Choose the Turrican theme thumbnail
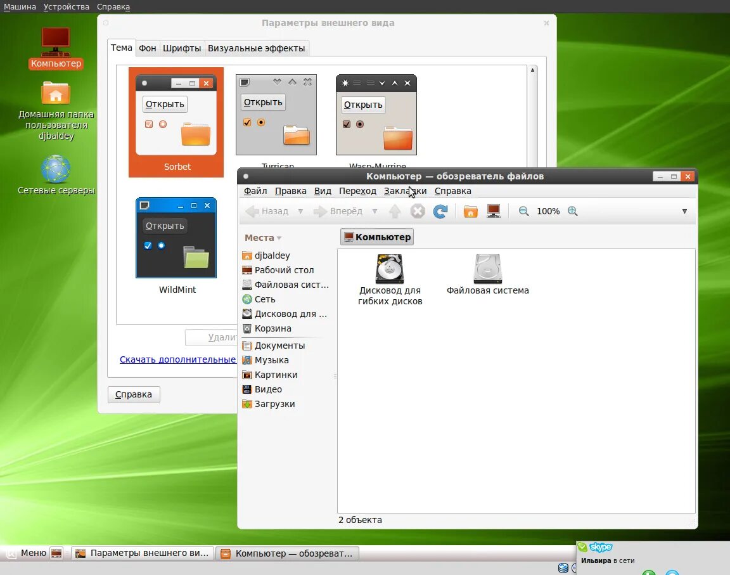Image resolution: width=730 pixels, height=575 pixels. tap(276, 115)
